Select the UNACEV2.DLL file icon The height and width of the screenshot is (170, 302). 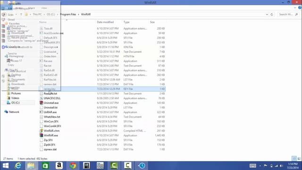[41, 98]
